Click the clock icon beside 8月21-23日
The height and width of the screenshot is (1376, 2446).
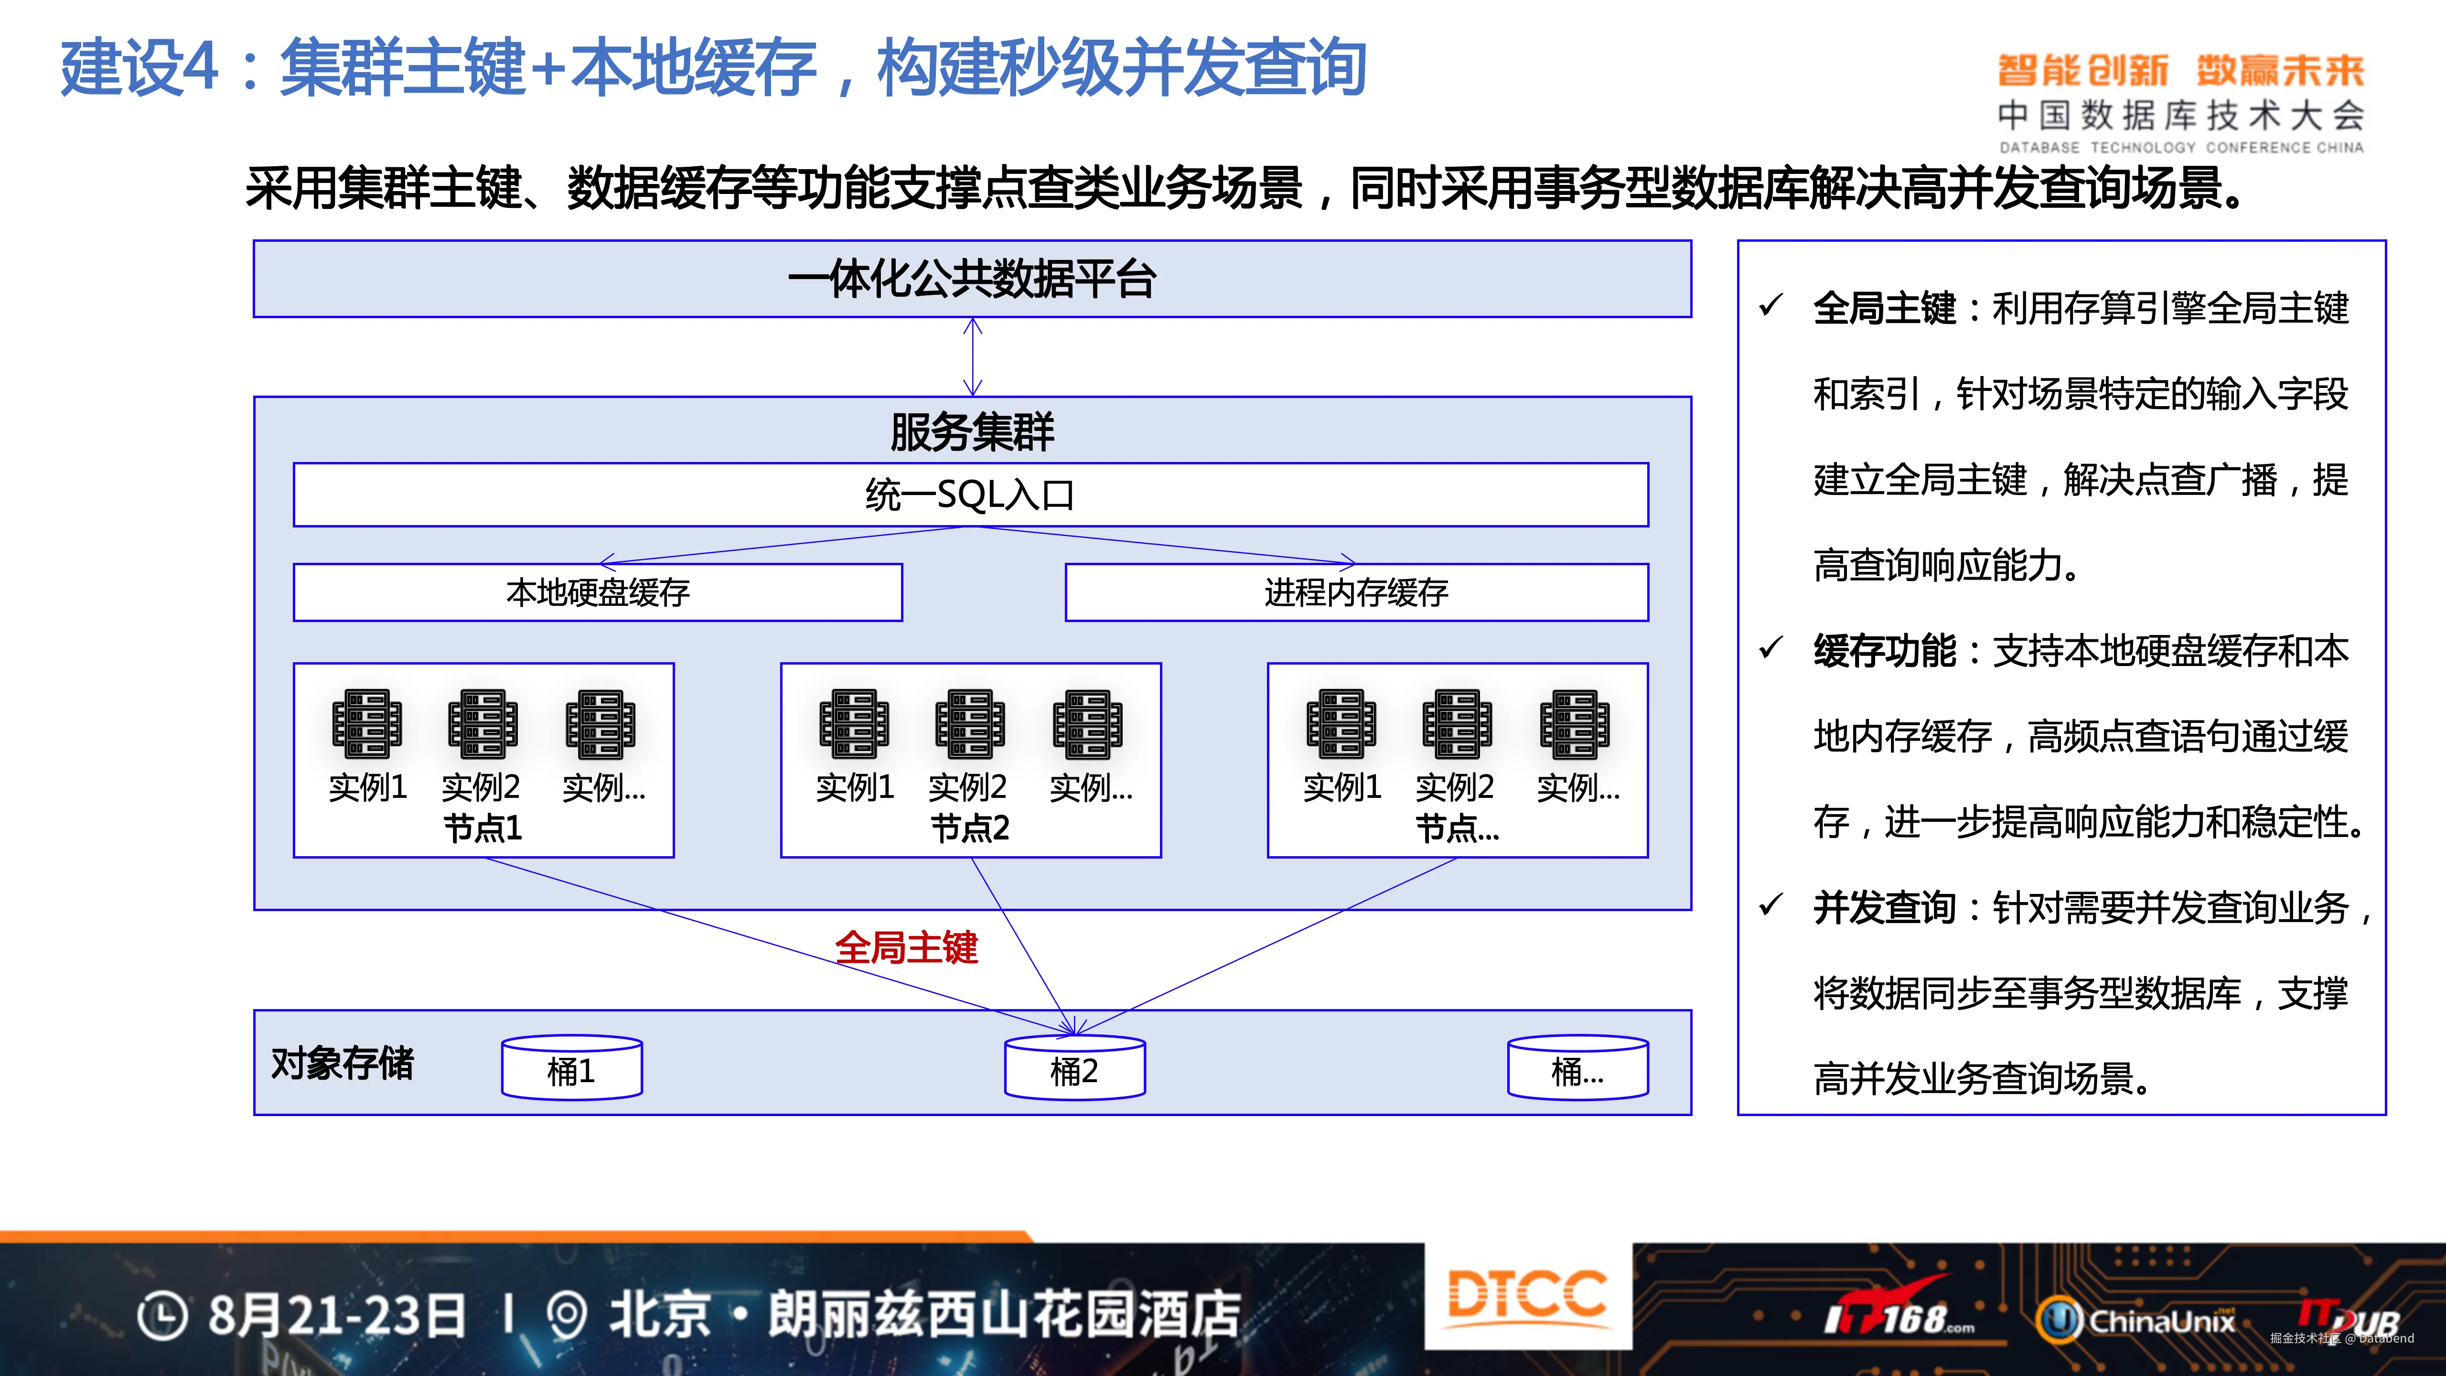162,1316
